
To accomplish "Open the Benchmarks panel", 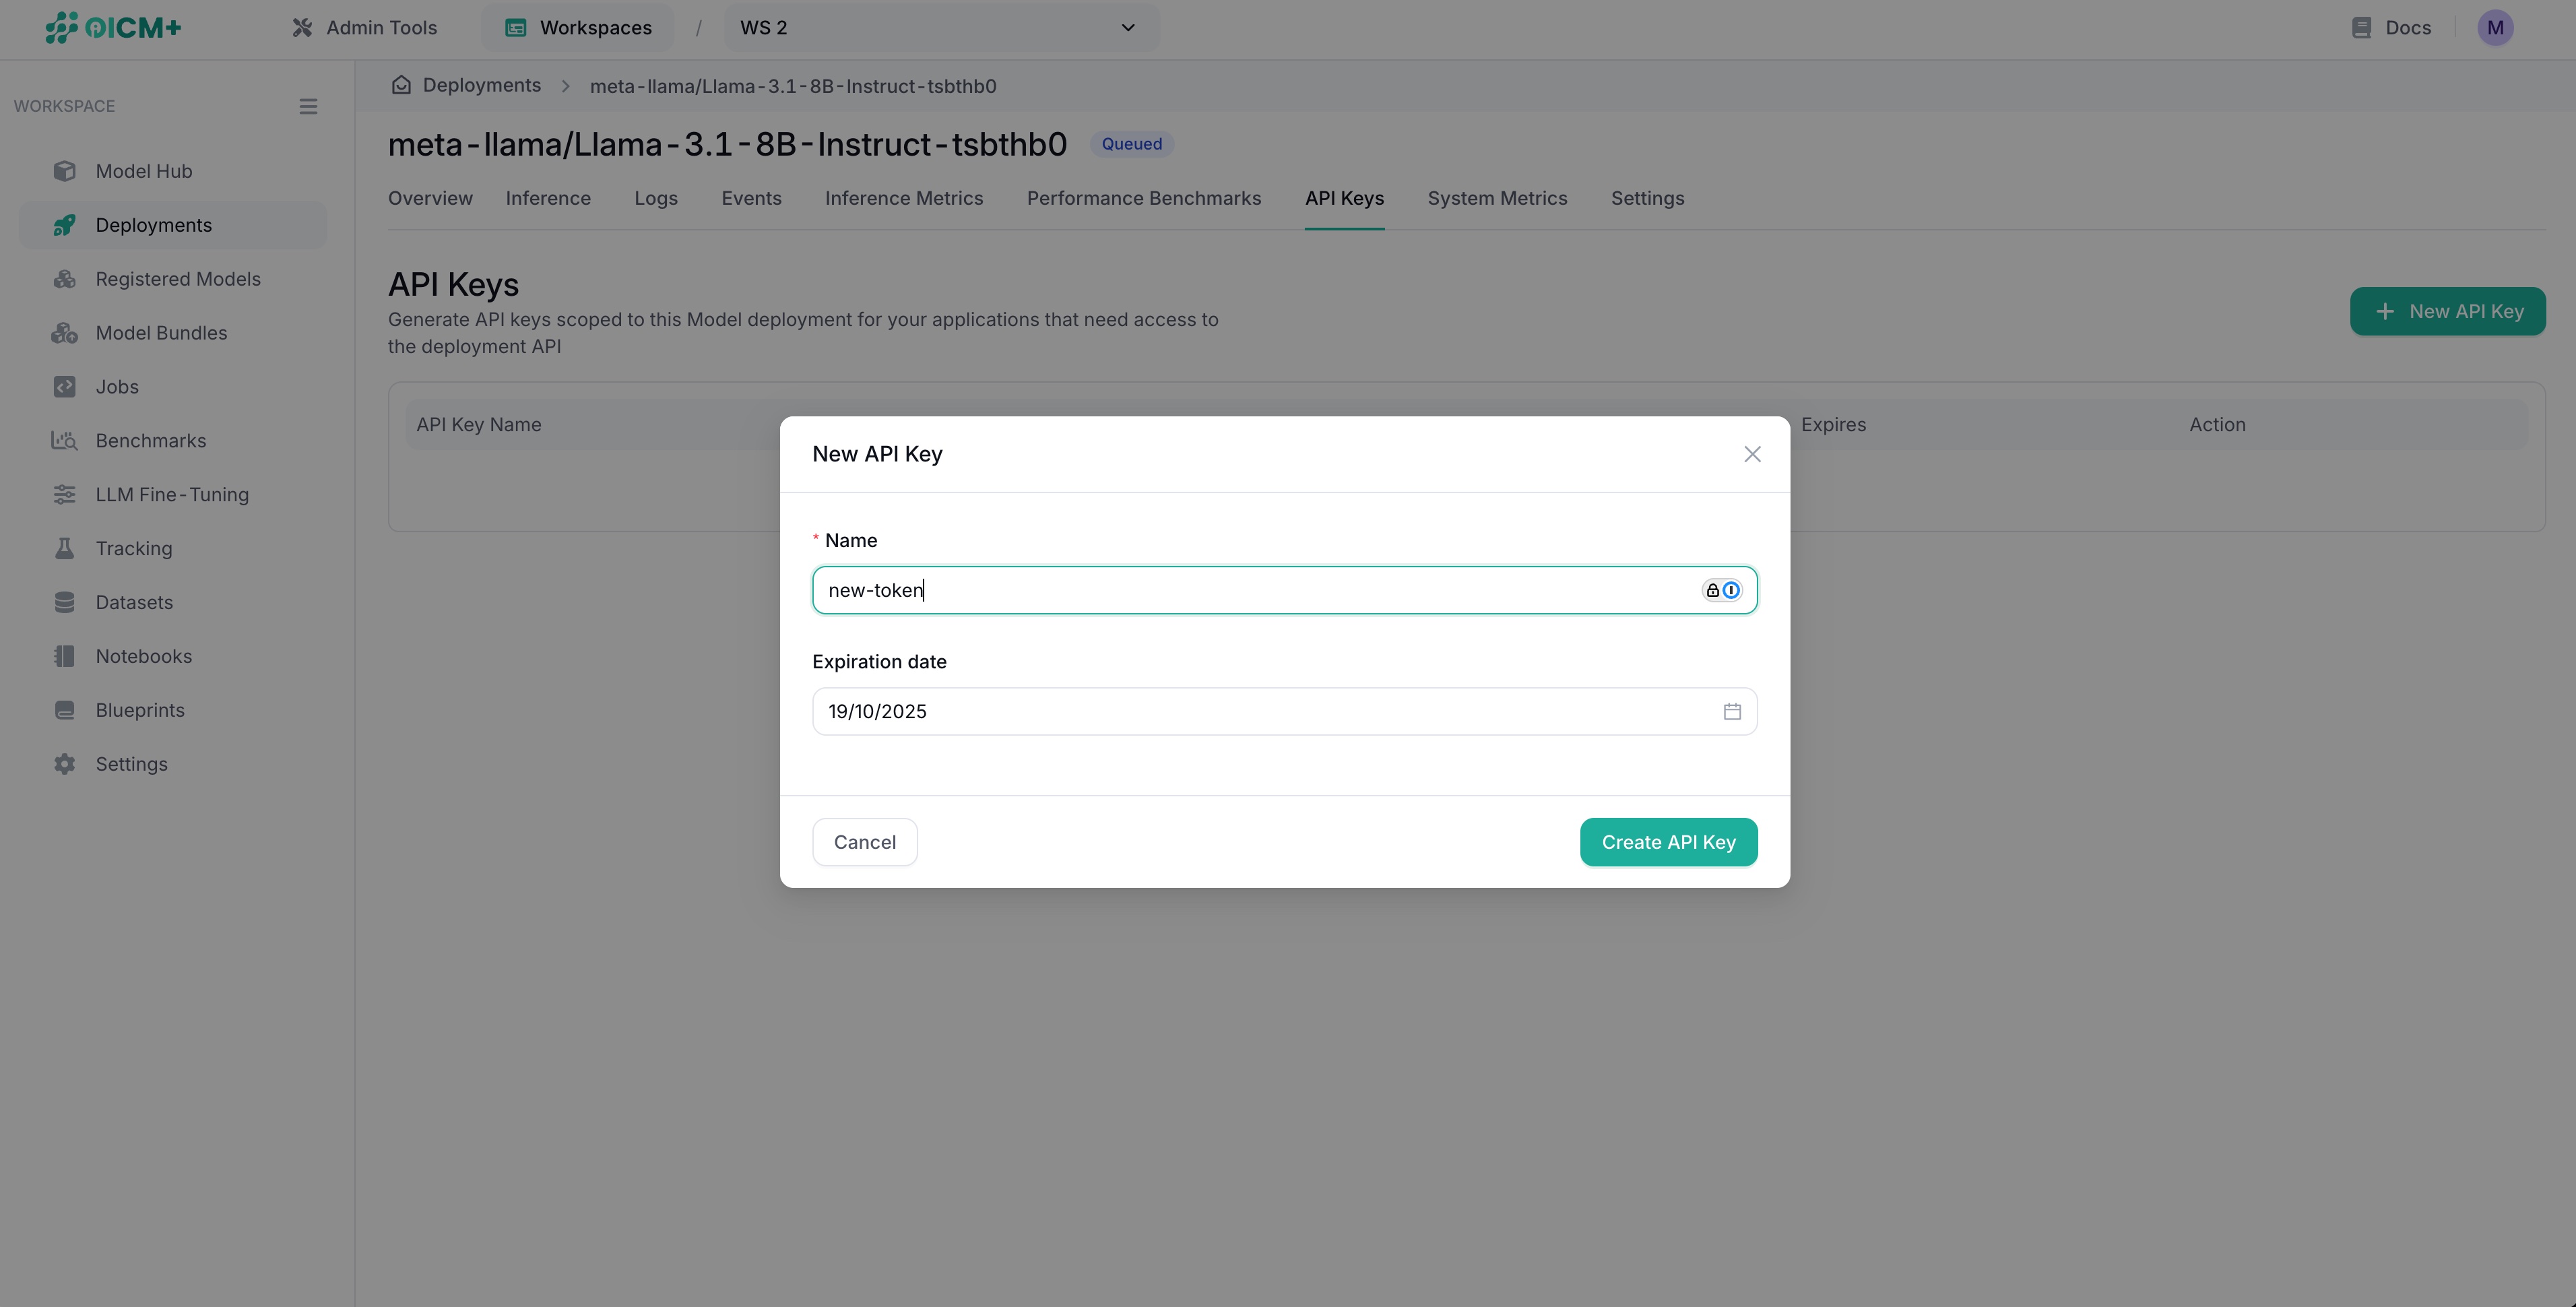I will (150, 440).
